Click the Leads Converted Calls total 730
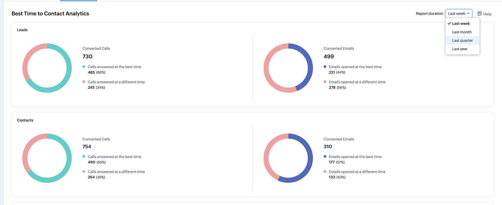 (87, 57)
